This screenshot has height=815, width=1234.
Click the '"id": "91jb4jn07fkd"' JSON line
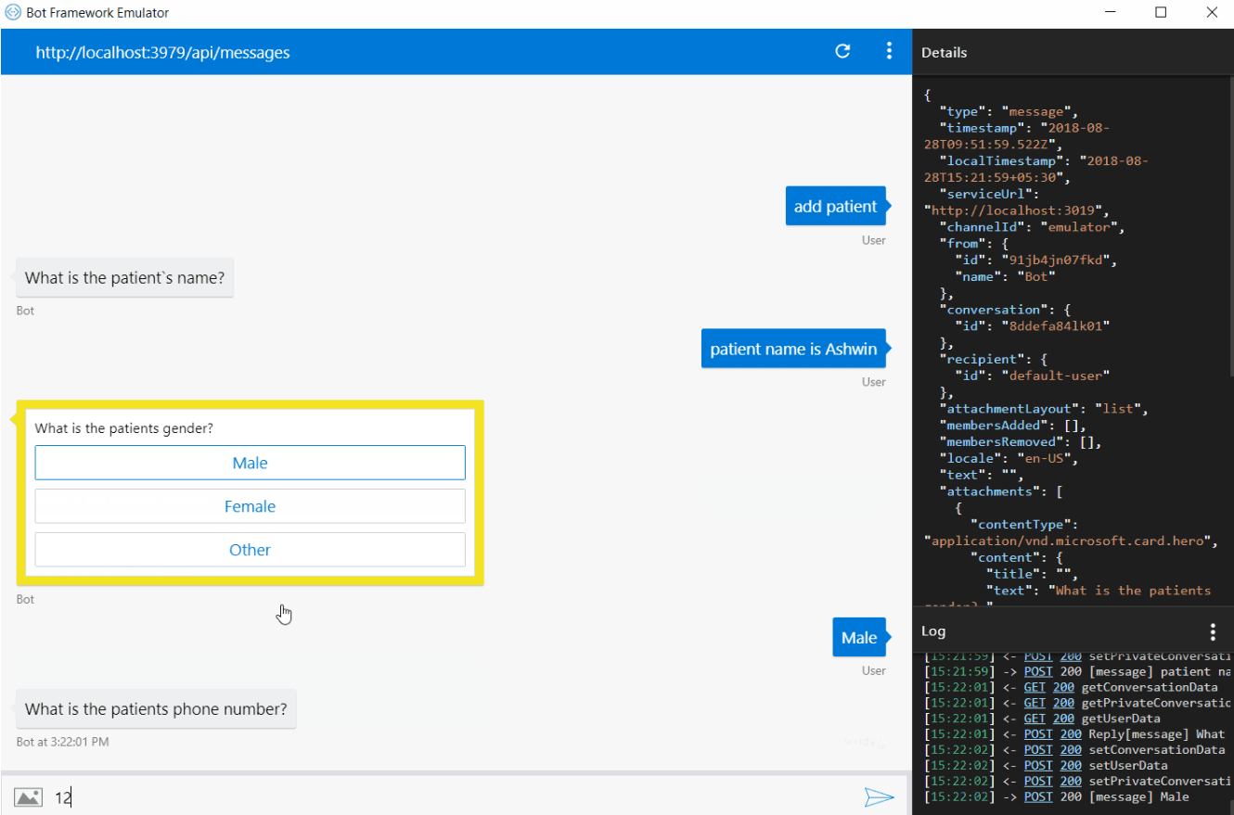tap(1036, 260)
